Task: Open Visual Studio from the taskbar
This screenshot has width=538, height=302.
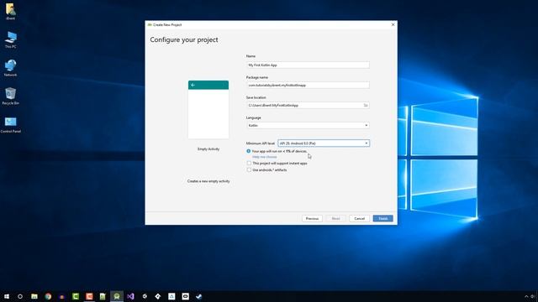Action: [x=130, y=296]
